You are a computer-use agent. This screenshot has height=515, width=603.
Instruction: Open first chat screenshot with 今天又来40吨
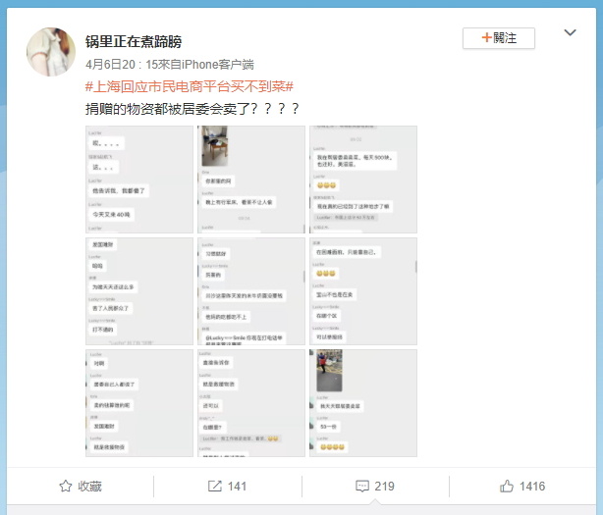pos(139,180)
